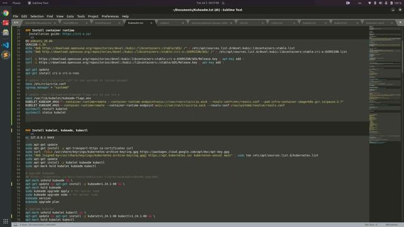The height and width of the screenshot is (227, 404).
Task: Open the Find menu
Action: (50, 16)
